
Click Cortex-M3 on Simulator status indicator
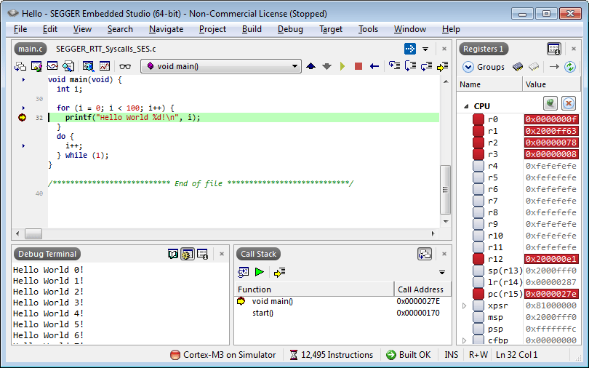(223, 355)
